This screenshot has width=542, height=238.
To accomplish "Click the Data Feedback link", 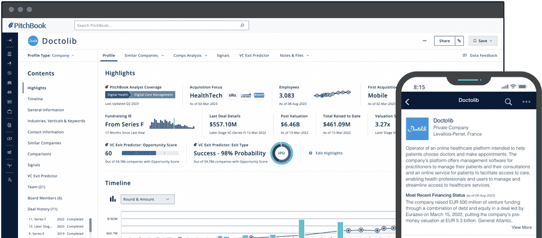I will point(483,55).
